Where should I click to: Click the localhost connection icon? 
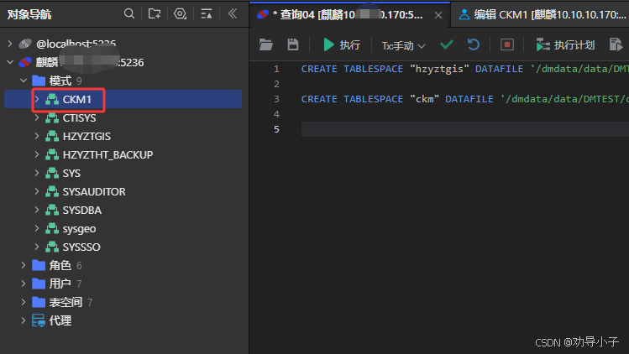25,44
